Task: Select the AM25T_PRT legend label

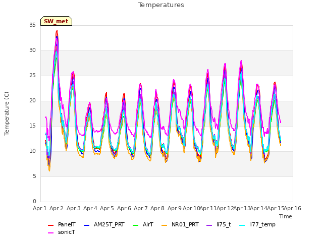Action: [109, 224]
